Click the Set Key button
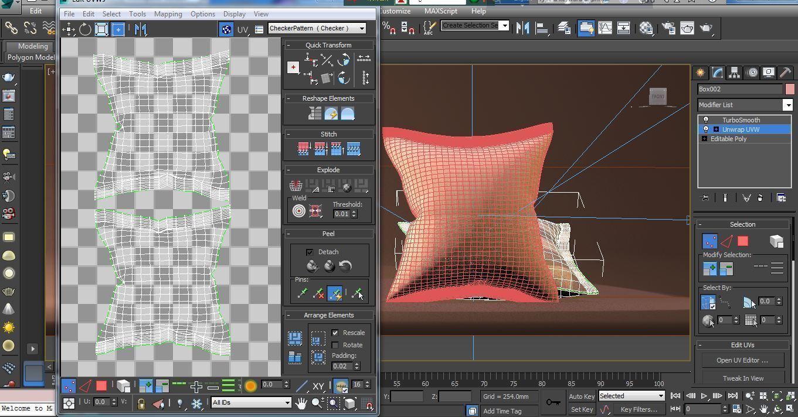Viewport: 798px width, 417px height. coord(582,409)
